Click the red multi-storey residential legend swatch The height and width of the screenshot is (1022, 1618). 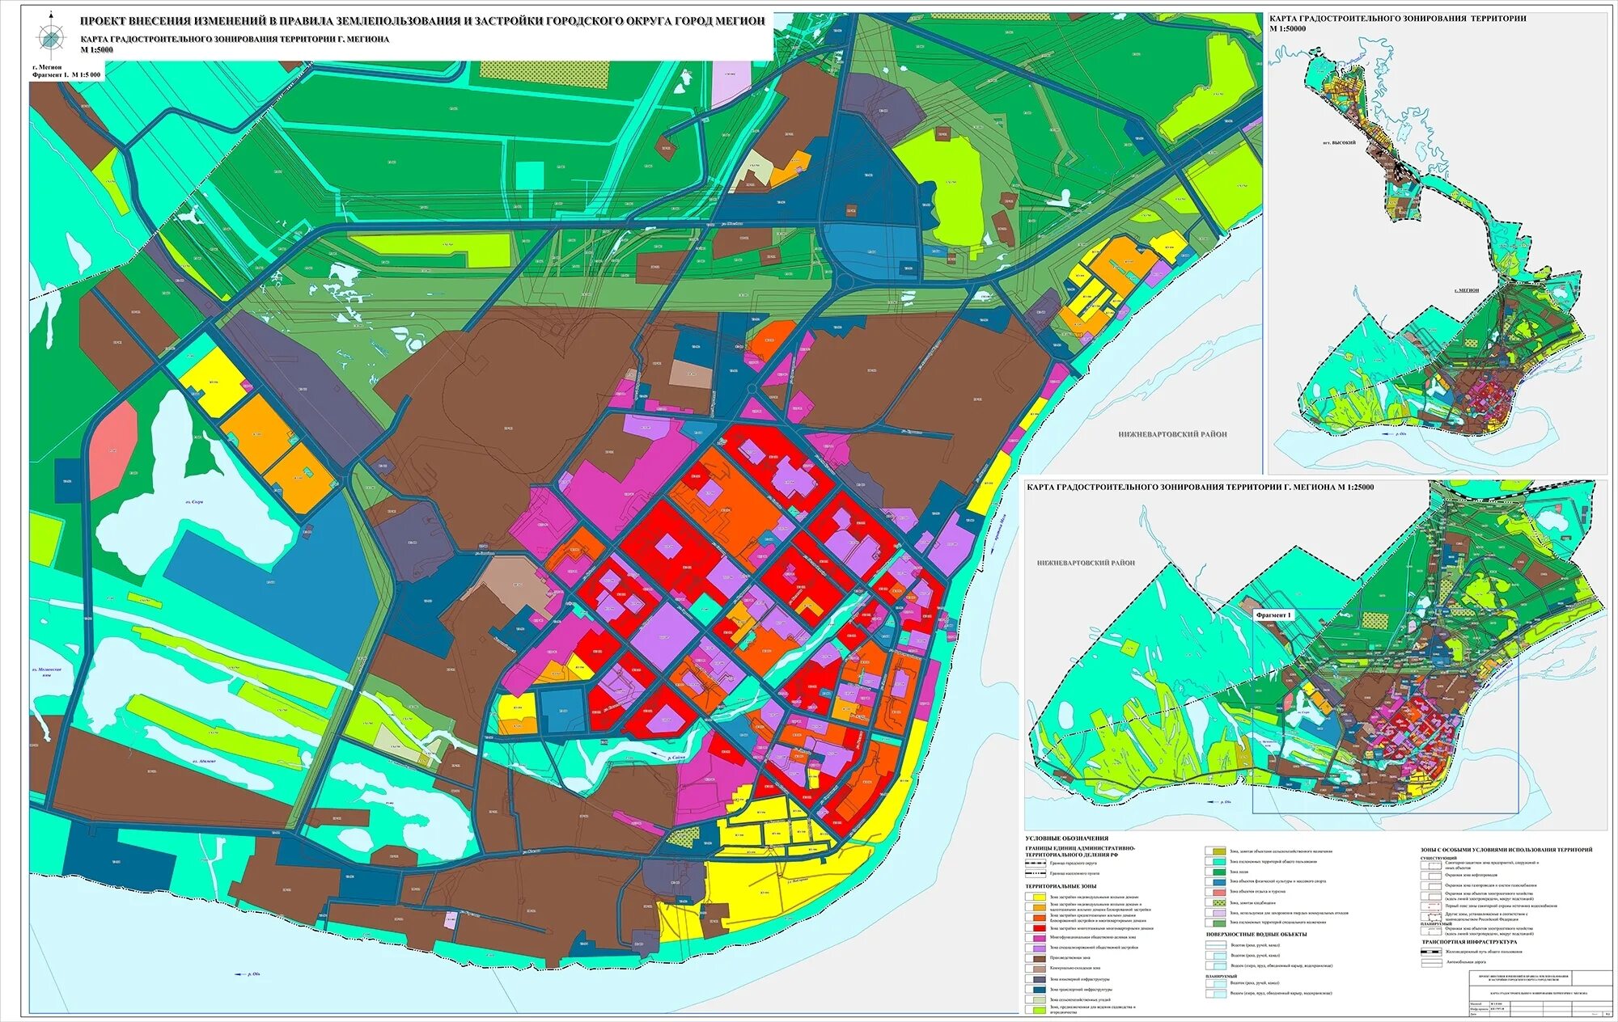pyautogui.click(x=1039, y=928)
